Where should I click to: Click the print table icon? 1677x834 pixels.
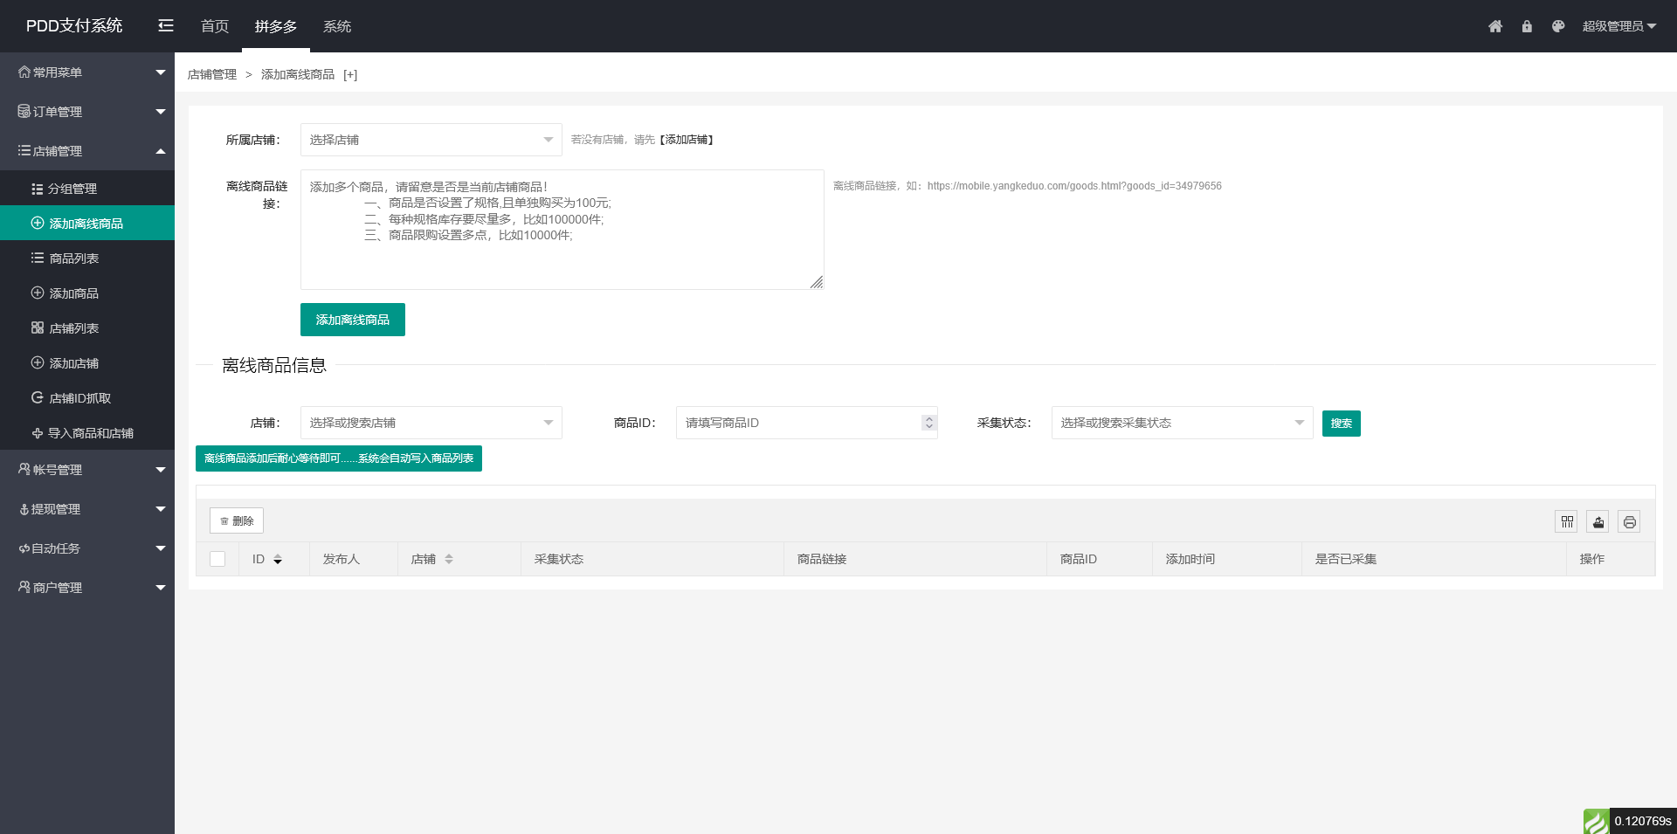coord(1630,522)
